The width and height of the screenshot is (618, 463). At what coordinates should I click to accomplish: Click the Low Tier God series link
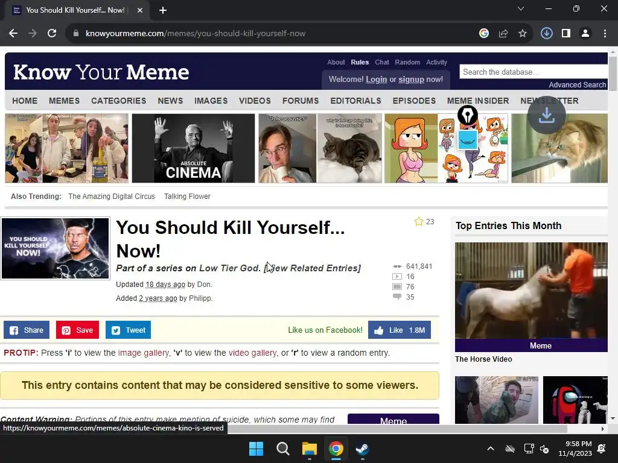click(x=229, y=268)
